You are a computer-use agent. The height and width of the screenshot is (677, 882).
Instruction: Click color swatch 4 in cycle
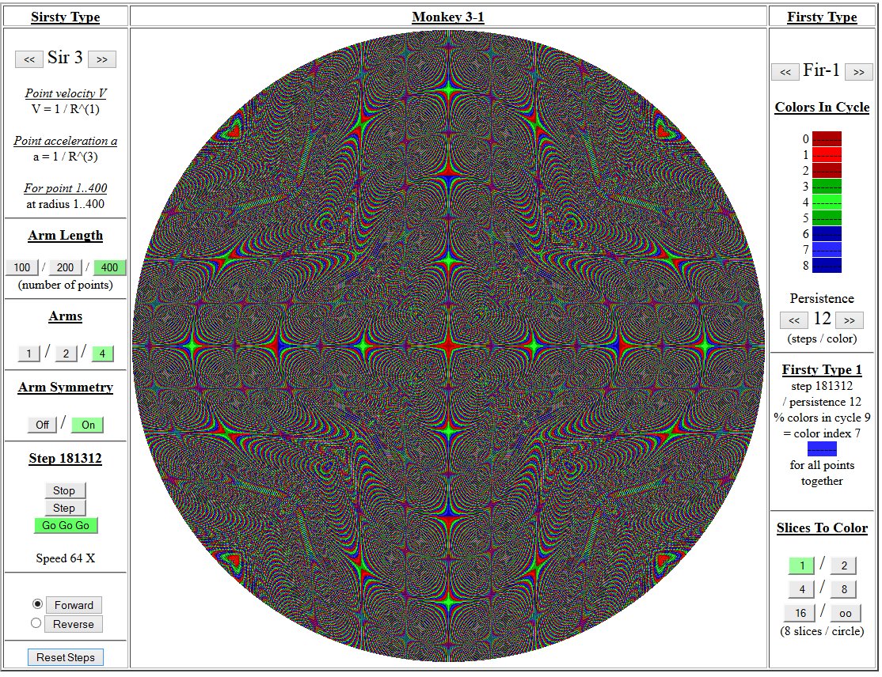tap(827, 202)
